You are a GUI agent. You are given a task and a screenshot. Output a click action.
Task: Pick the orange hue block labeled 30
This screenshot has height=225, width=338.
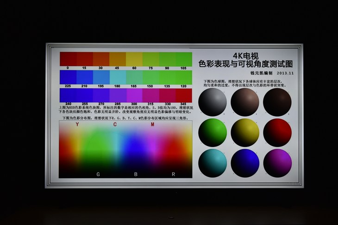101,59
